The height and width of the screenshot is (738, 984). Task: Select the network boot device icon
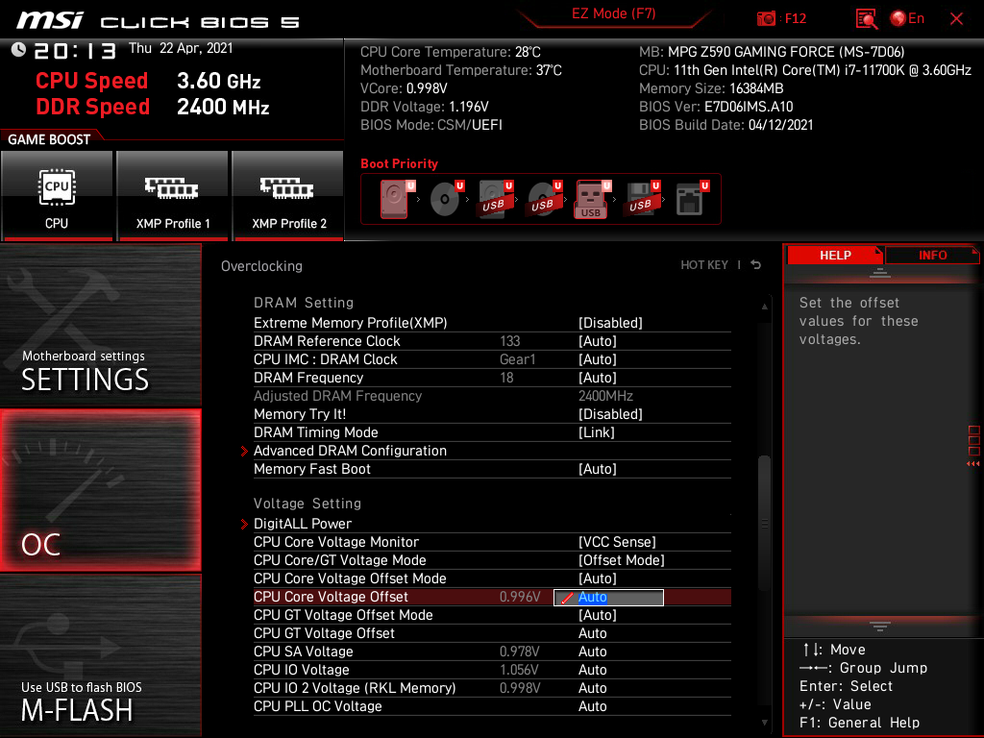[x=692, y=199]
